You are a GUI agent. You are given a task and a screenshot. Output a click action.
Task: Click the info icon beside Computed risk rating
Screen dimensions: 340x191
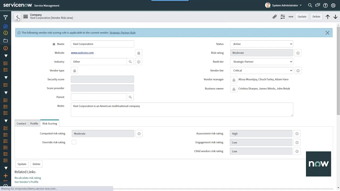(139, 133)
